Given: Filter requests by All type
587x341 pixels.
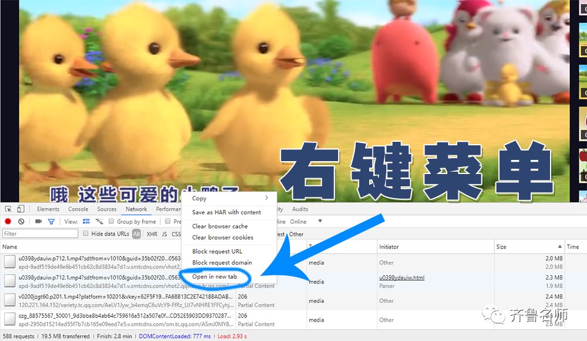Looking at the screenshot, I should coord(137,234).
